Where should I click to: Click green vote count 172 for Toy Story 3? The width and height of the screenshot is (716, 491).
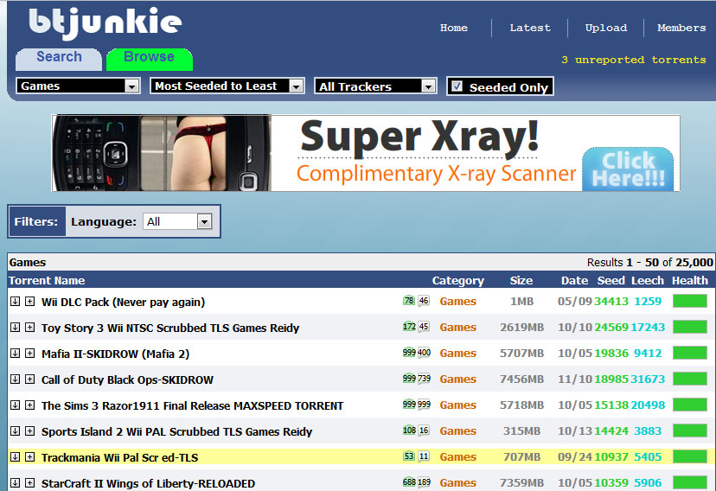pyautogui.click(x=409, y=327)
